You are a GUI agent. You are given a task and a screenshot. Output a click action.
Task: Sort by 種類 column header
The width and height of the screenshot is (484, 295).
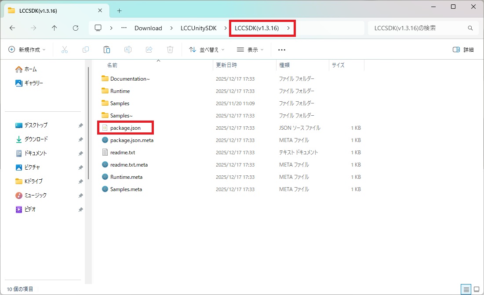[284, 65]
